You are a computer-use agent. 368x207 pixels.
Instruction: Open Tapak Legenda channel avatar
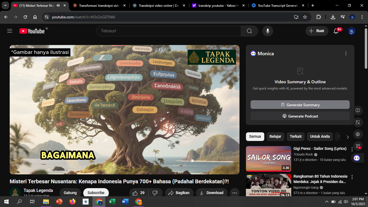tap(15, 192)
